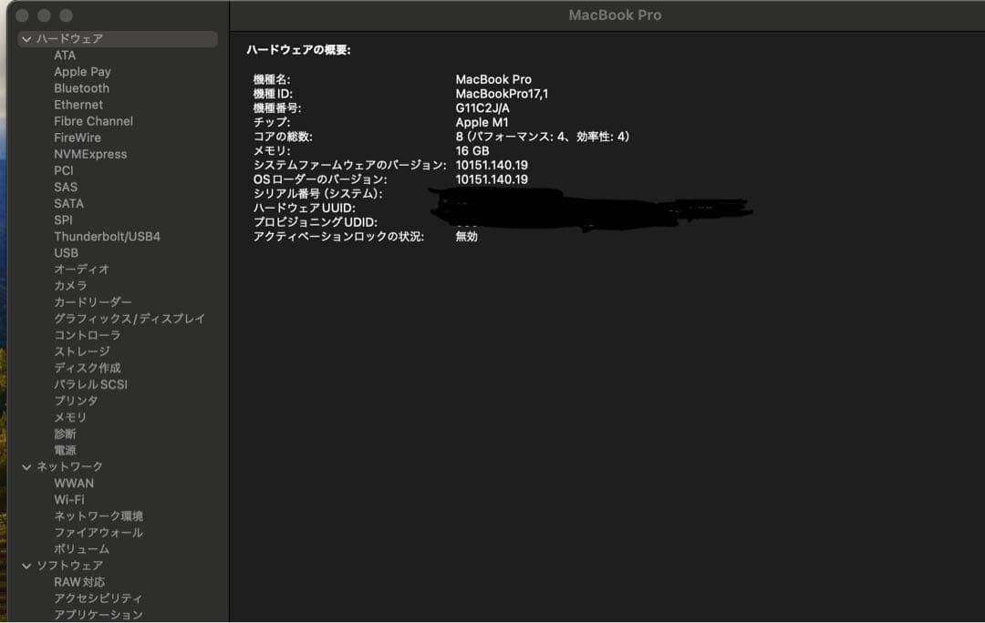Select Bluetooth in the hardware list
Viewport: 985px width, 623px height.
(x=80, y=87)
